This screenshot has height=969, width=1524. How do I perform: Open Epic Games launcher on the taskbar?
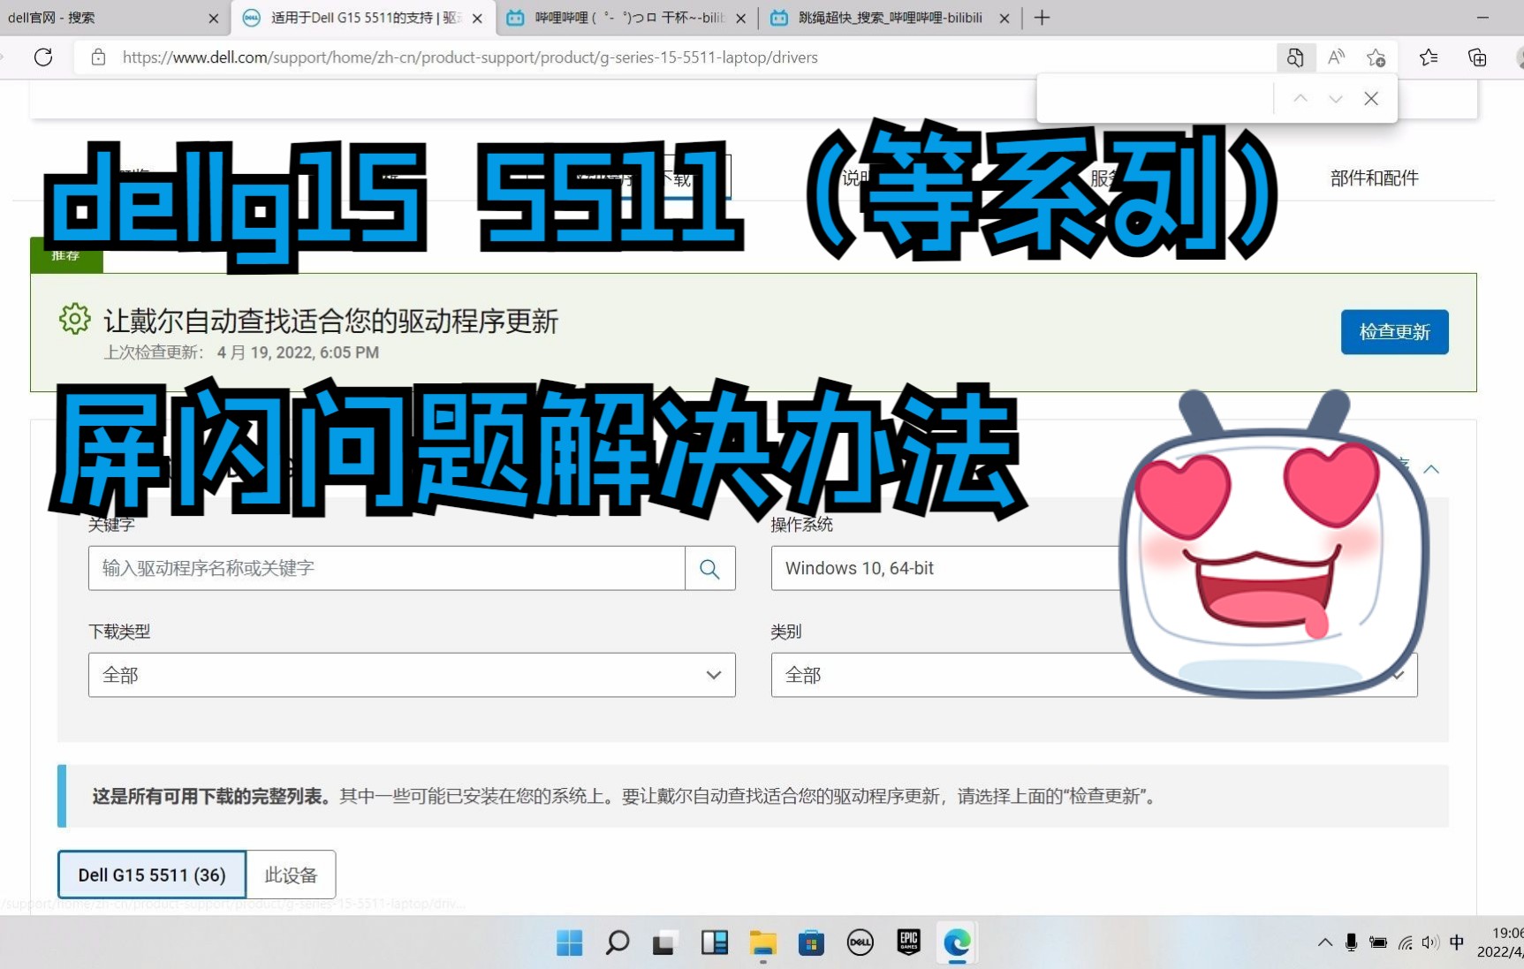pyautogui.click(x=908, y=943)
